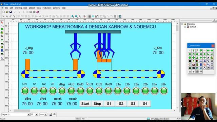Select the ON indicator lamp
This screenshot has width=217, height=122.
[x=25, y=91]
